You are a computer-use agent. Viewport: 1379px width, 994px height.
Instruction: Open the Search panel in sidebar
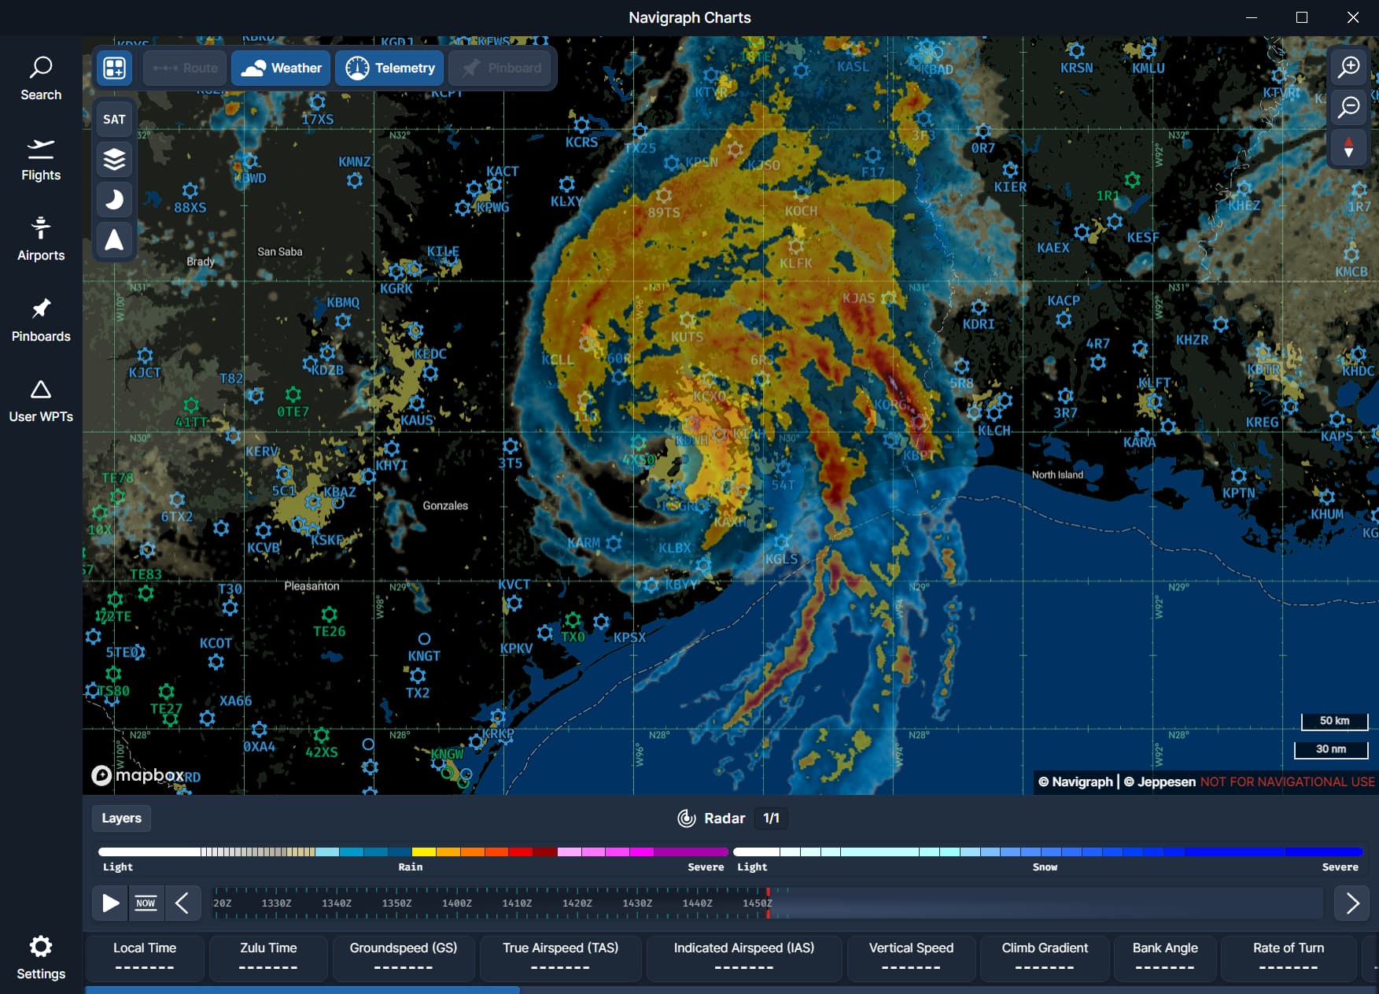click(41, 79)
